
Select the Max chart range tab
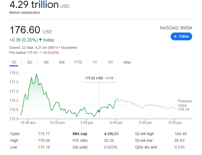point(127,62)
